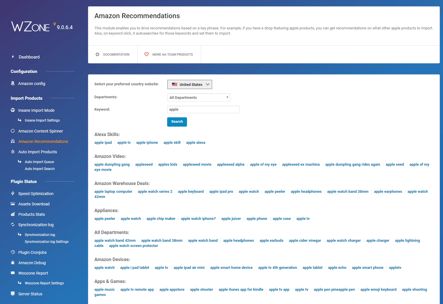Click into the Keyword input field
443x304 pixels.
point(203,109)
